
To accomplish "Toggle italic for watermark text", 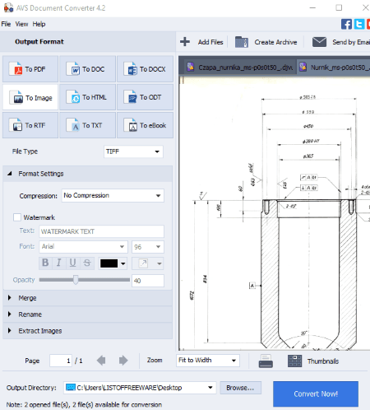I will 58,263.
